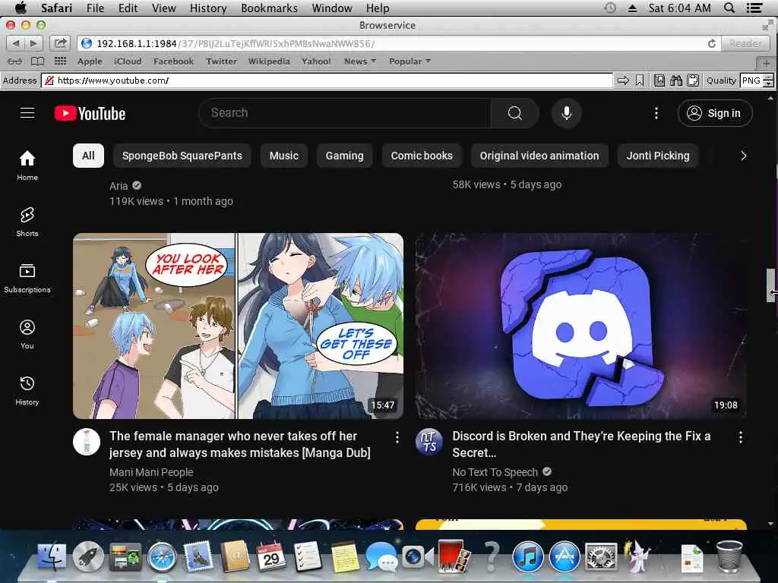778x583 pixels.
Task: Open YouTube settings three-dot menu
Action: click(656, 113)
